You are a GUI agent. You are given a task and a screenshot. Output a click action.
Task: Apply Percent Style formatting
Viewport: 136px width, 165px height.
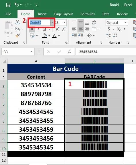pos(119,29)
